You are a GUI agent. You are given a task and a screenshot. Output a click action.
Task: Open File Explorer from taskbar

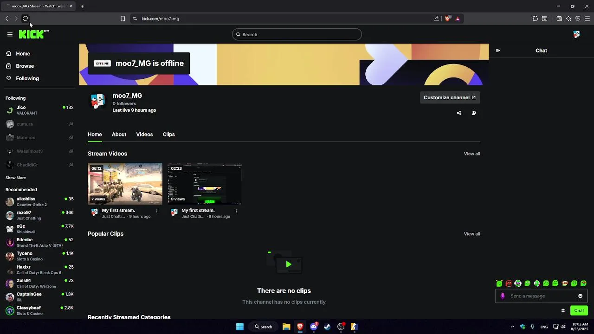pos(286,327)
